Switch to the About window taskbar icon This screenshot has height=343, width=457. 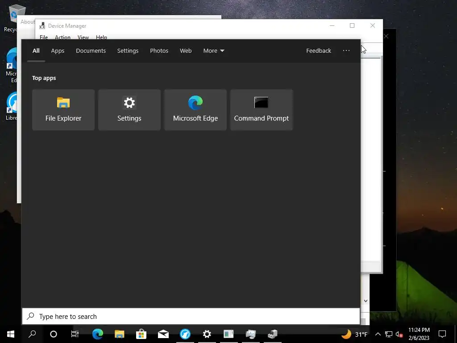pyautogui.click(x=229, y=334)
